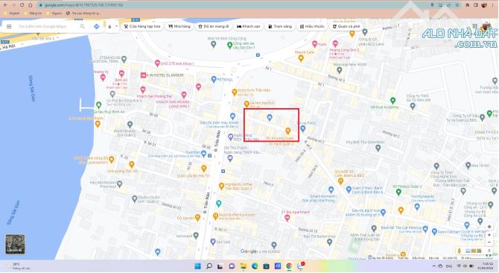This screenshot has height=273, width=499.
Task: Open Microsoft Edge from the taskbar
Action: (255, 266)
